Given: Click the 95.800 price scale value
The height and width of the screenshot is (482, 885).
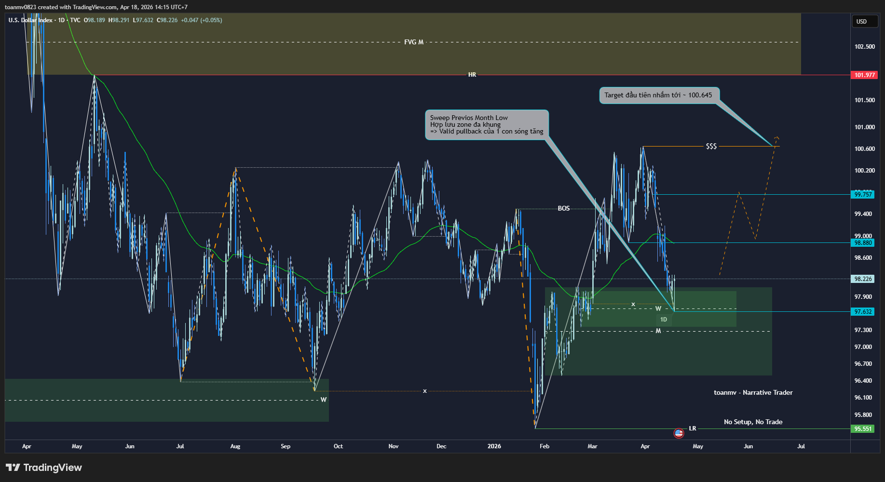Looking at the screenshot, I should coord(863,415).
